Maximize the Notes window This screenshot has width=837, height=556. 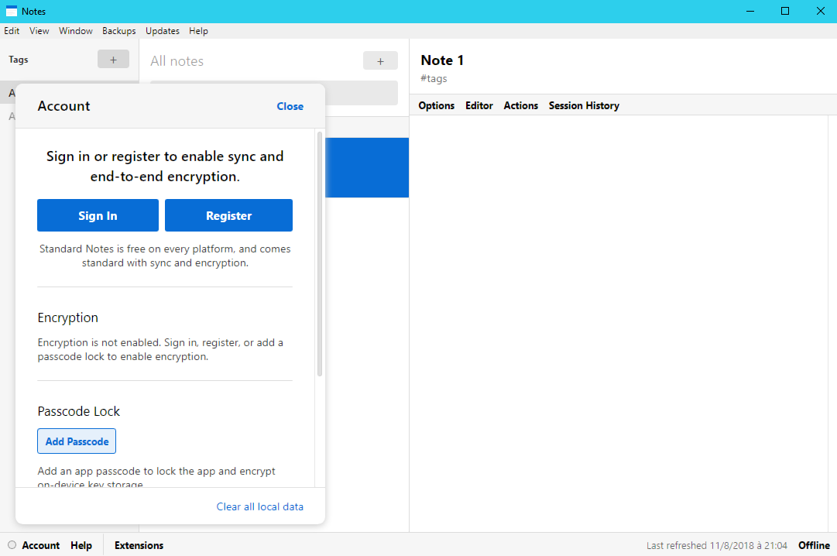point(784,11)
